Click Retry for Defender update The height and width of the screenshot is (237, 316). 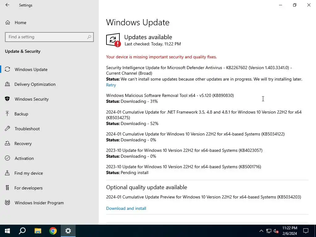pyautogui.click(x=111, y=85)
